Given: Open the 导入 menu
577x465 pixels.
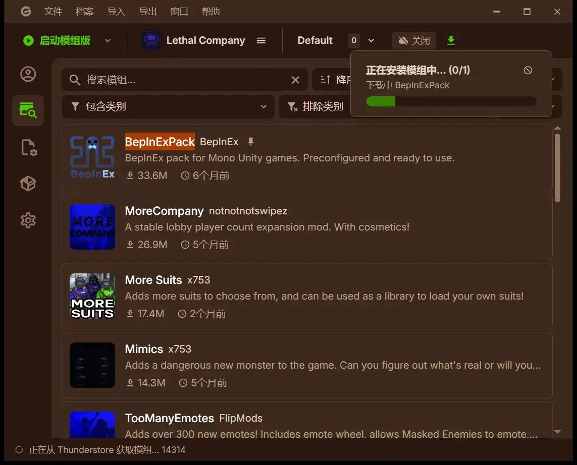Looking at the screenshot, I should [116, 12].
